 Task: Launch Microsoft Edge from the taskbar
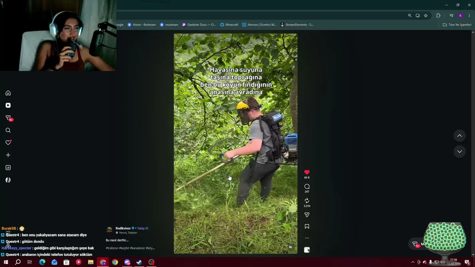pyautogui.click(x=42, y=262)
